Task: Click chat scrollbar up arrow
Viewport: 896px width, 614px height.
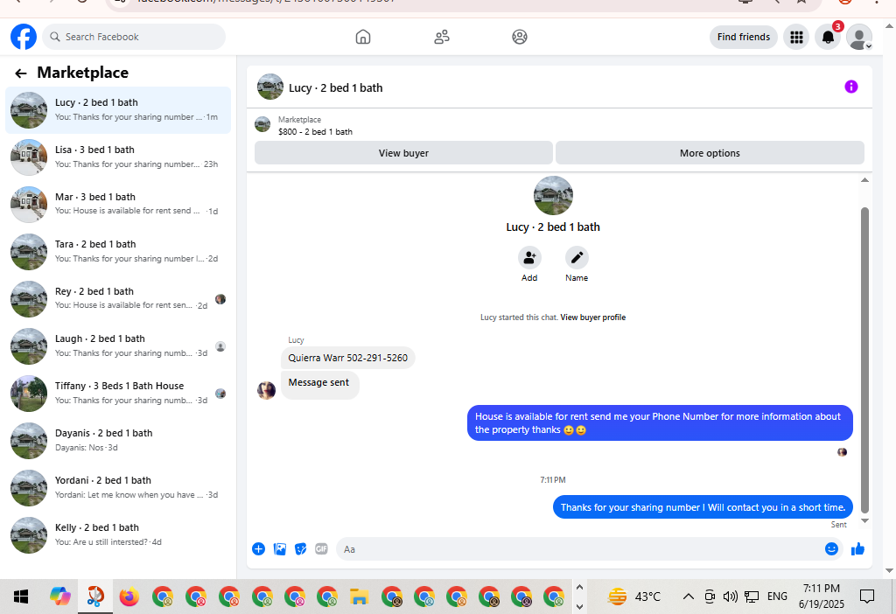Action: [x=865, y=180]
